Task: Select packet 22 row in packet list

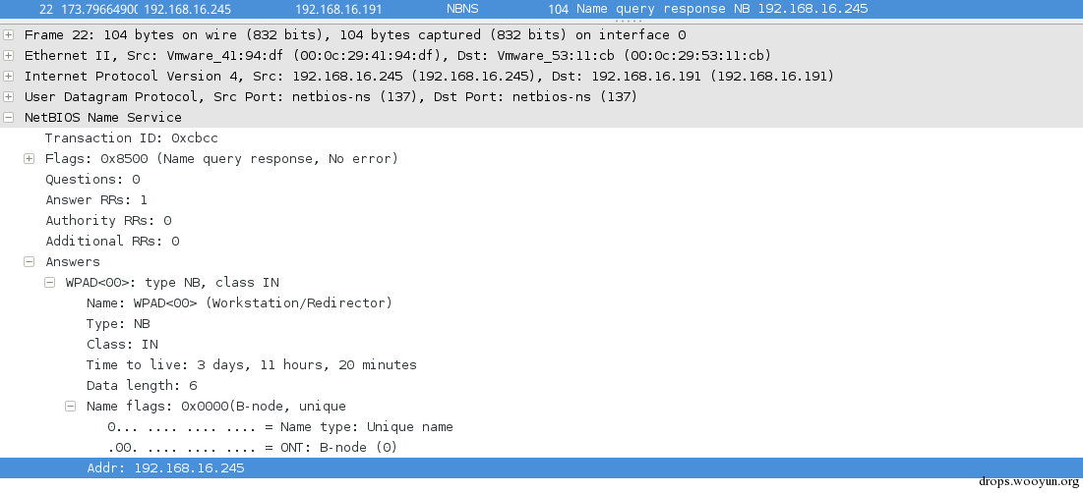Action: click(x=541, y=9)
